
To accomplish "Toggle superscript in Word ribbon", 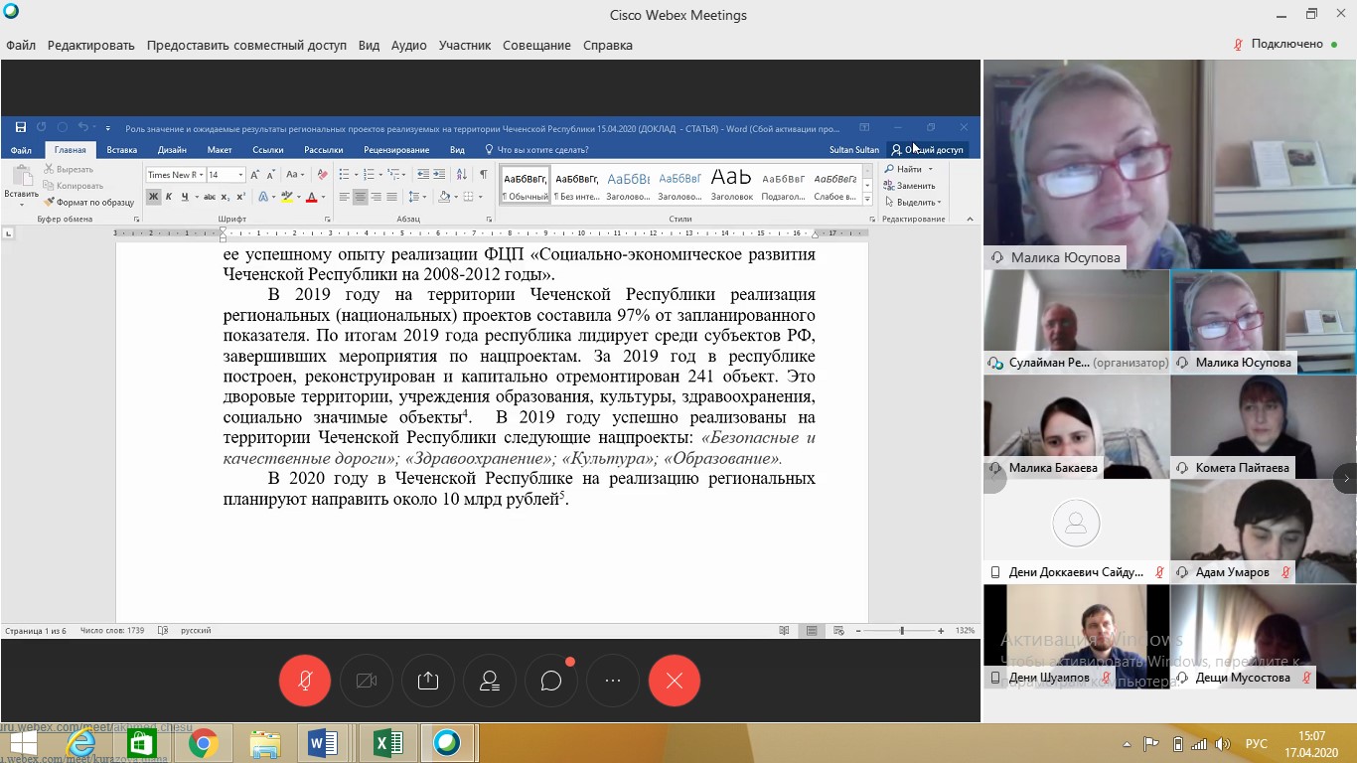I will coord(241,197).
